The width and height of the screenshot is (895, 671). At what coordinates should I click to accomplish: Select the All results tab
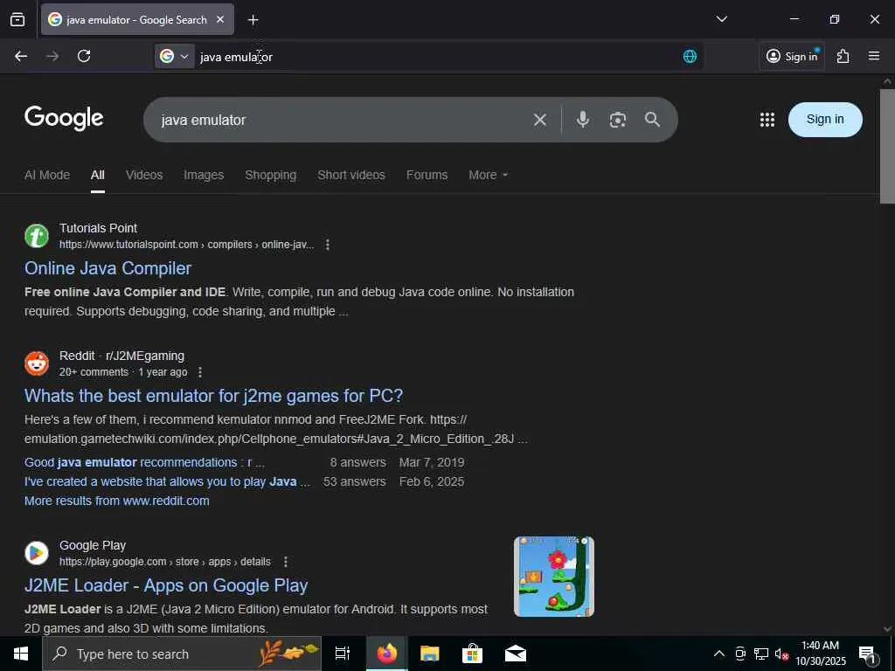click(x=98, y=175)
